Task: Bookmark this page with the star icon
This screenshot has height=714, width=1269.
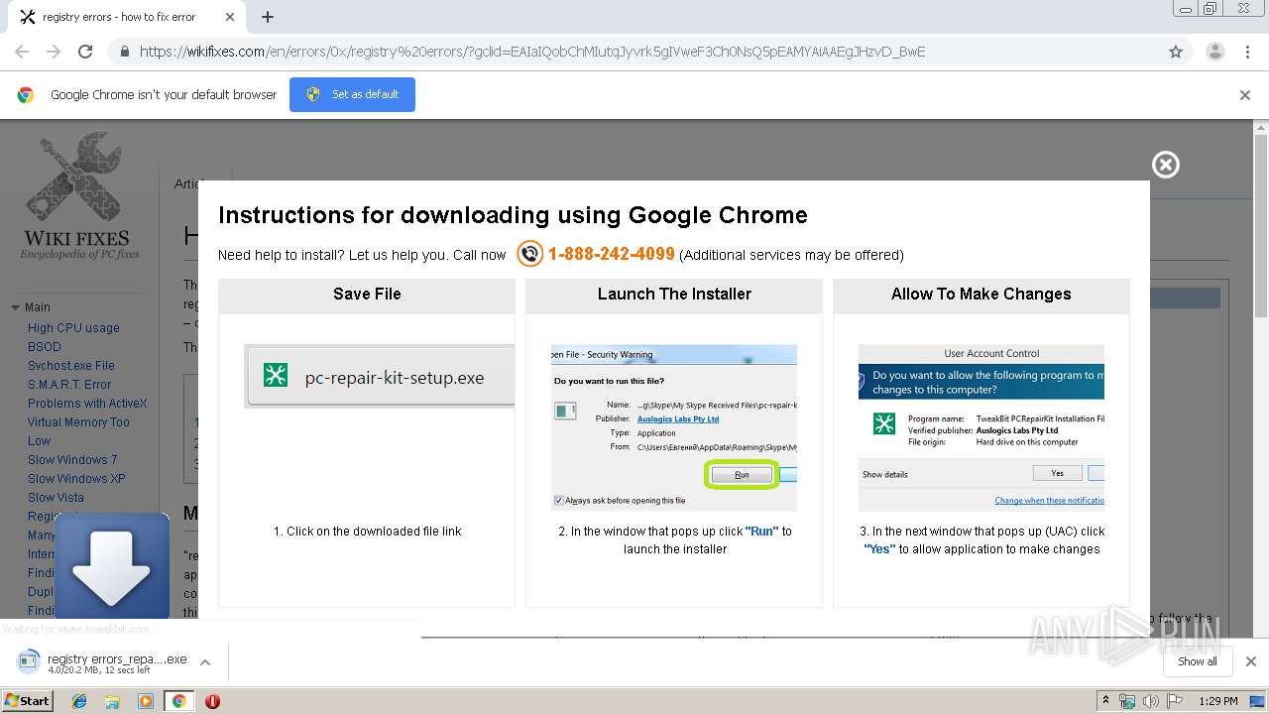Action: (1176, 52)
